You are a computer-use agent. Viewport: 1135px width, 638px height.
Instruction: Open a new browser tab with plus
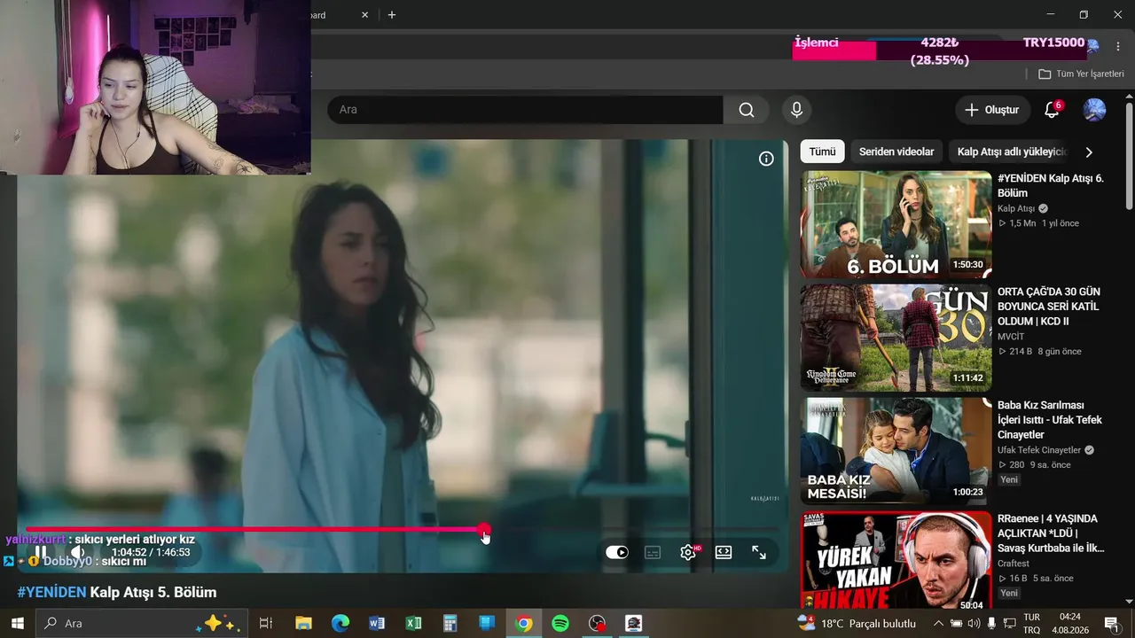[x=392, y=15]
